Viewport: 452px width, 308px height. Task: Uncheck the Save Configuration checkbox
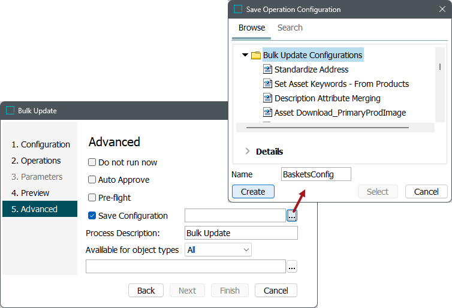92,216
